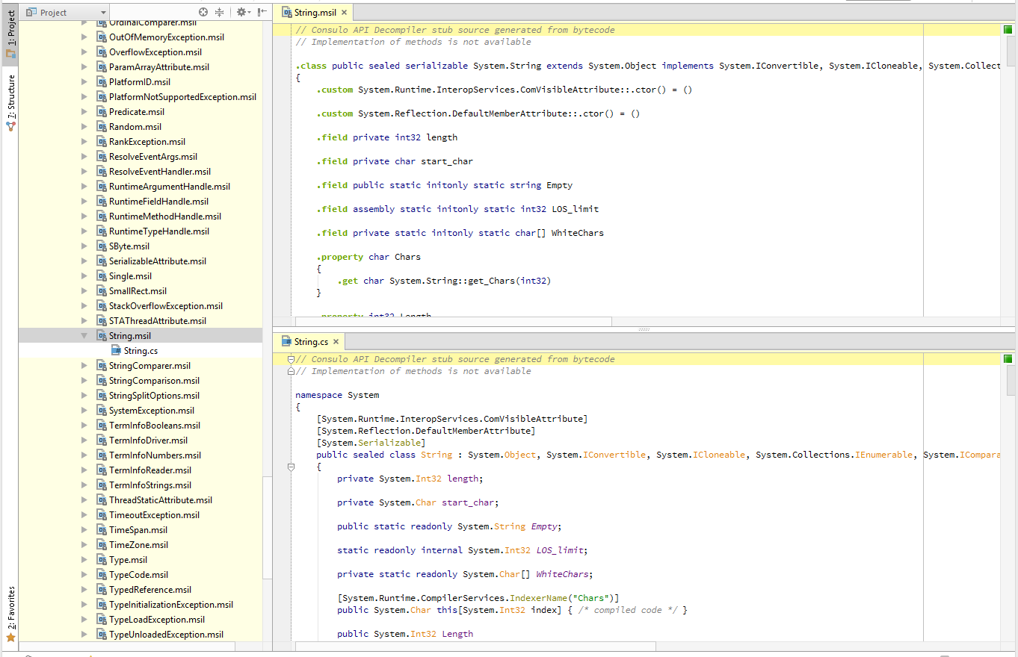Click the String.cs file icon in the tree

(117, 351)
